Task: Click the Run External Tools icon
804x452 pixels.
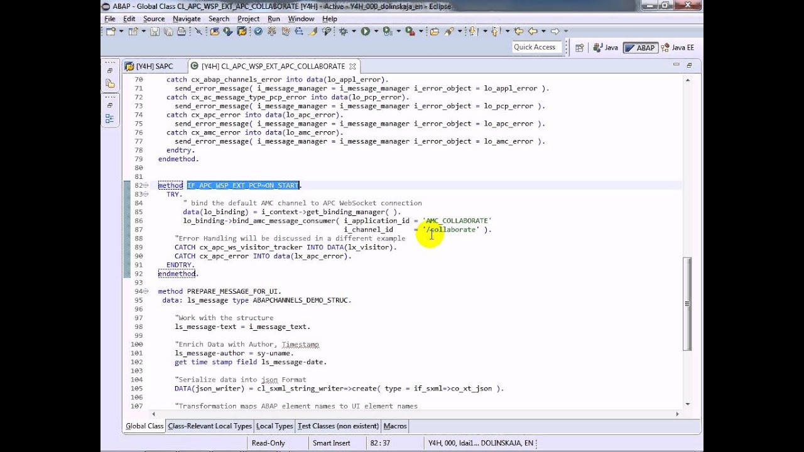Action: coord(410,31)
